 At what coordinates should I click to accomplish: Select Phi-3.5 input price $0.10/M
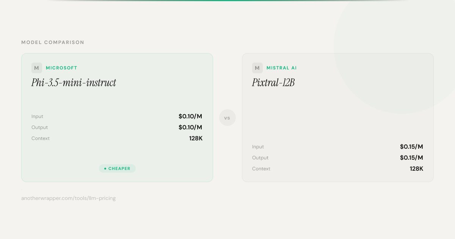click(190, 116)
